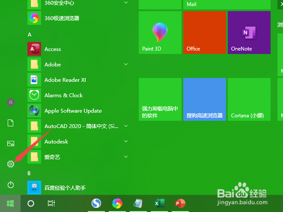
Task: Open the OneNote tile
Action: point(249,33)
